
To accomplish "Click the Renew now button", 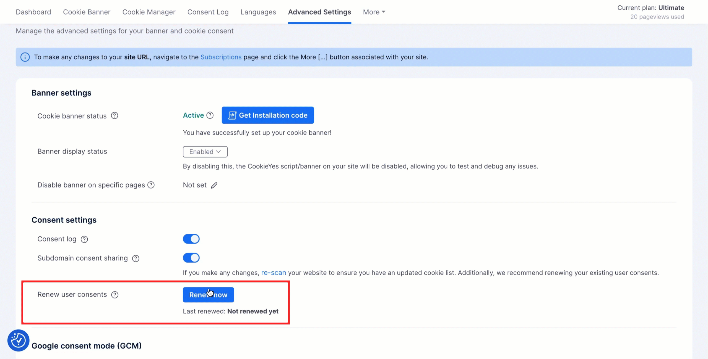I will coord(208,295).
